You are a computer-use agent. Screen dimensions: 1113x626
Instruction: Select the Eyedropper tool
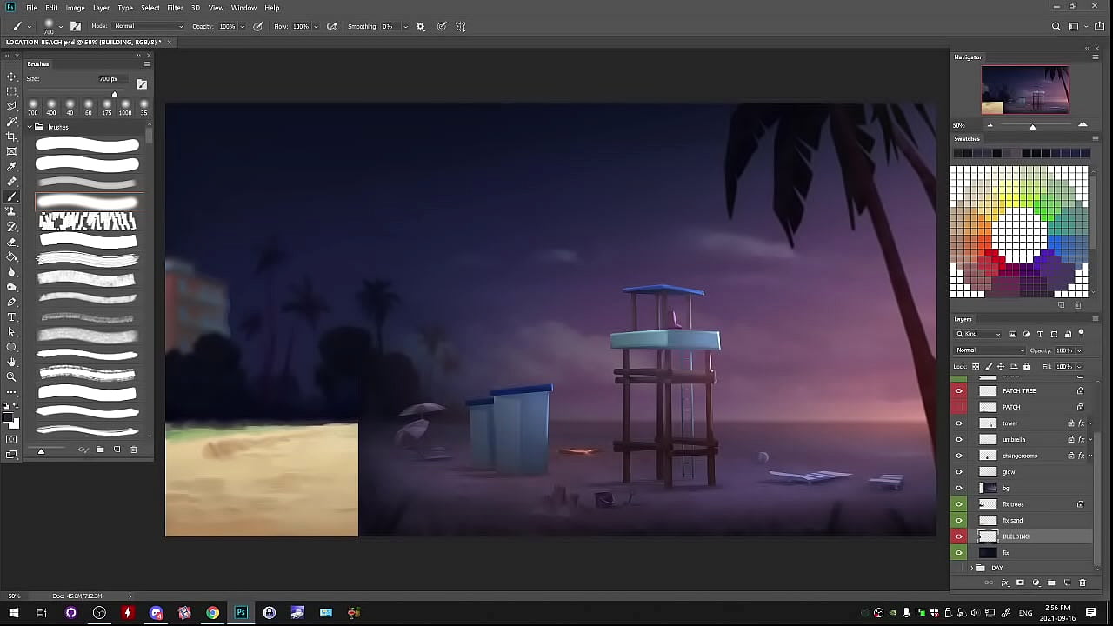point(11,167)
